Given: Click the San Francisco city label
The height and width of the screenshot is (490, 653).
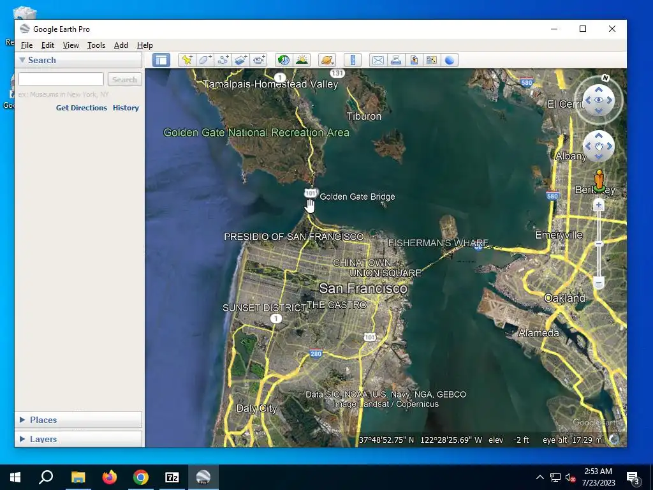Looking at the screenshot, I should pyautogui.click(x=363, y=288).
